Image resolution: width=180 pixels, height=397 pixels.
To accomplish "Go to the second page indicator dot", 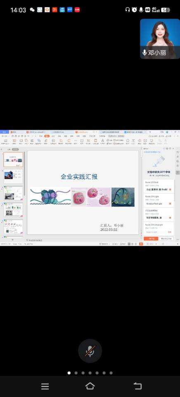I will (76, 373).
